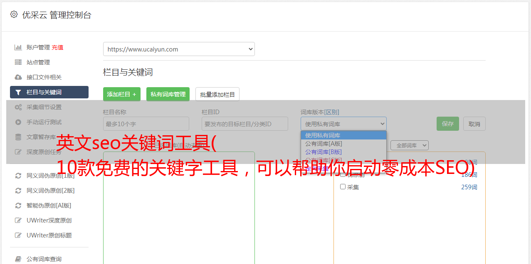
Task: Open 公有词库查询 in the sidebar
Action: coord(44,259)
